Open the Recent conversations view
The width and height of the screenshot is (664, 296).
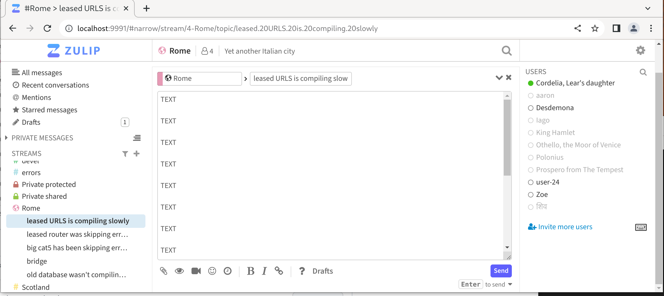(55, 85)
